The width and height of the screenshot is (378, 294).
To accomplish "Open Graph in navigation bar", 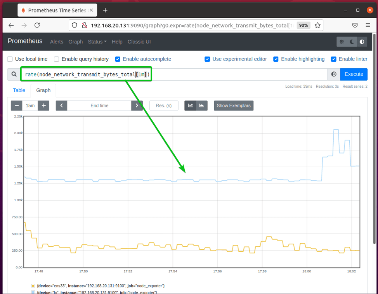I will (x=75, y=42).
